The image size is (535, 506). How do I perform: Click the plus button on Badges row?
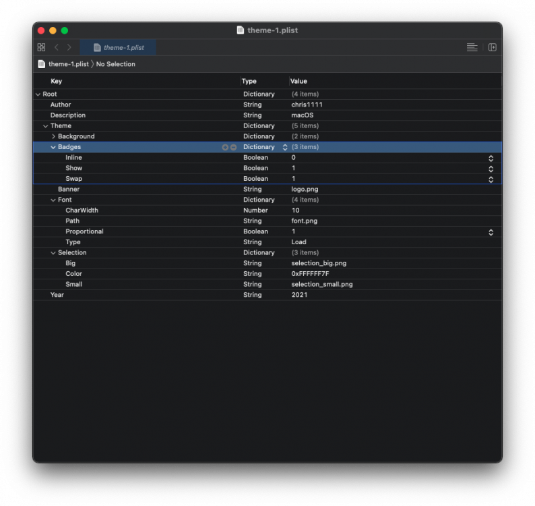225,147
